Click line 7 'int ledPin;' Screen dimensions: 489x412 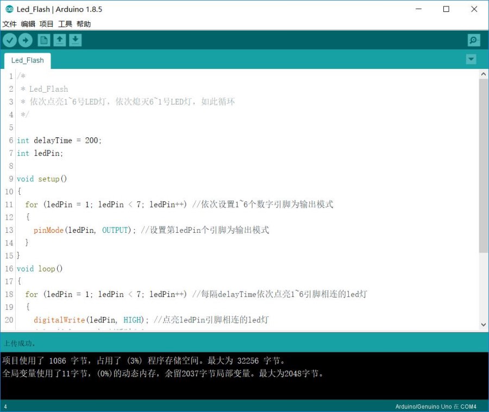click(x=40, y=153)
